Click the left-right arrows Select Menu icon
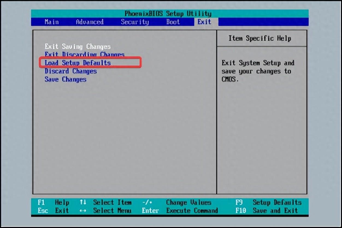Screen dimensions: 342x228 click(x=83, y=211)
